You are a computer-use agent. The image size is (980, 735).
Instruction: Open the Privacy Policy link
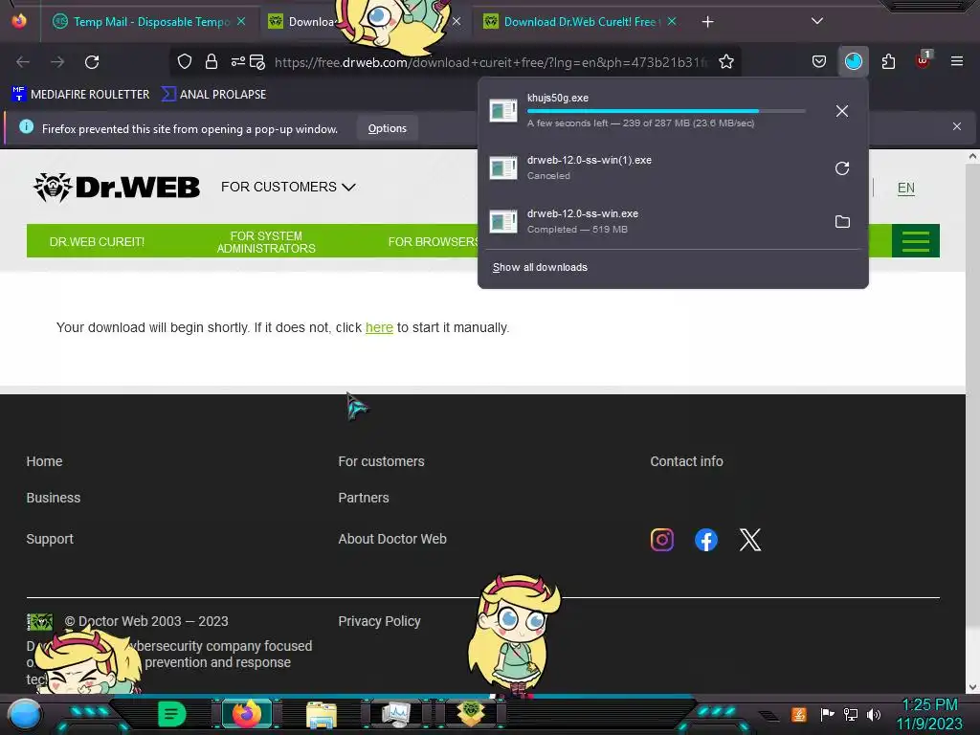pos(379,621)
